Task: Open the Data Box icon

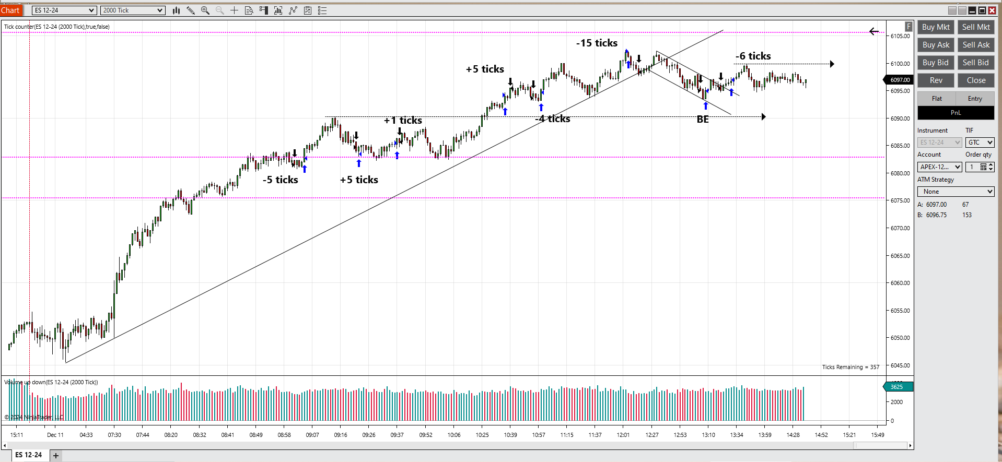Action: point(249,10)
